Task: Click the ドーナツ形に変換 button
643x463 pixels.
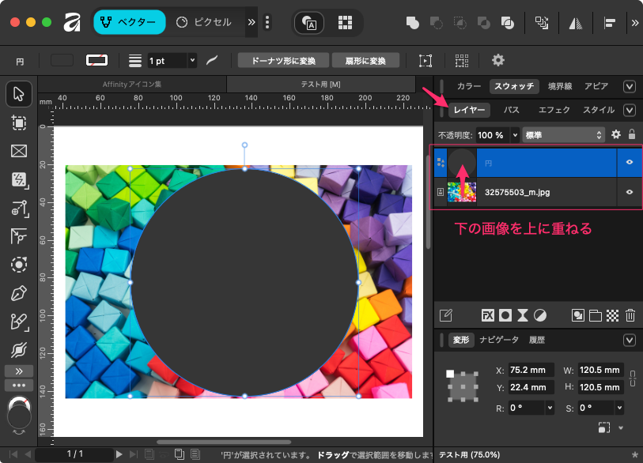Action: point(282,60)
